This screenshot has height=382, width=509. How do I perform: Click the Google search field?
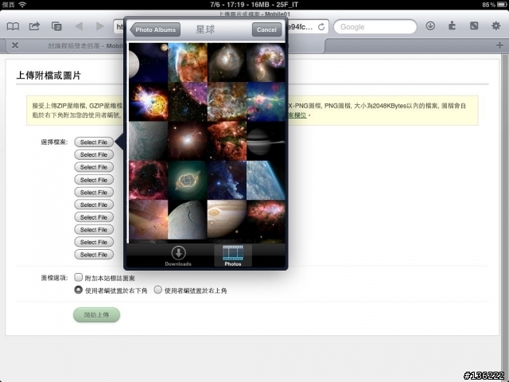click(375, 26)
